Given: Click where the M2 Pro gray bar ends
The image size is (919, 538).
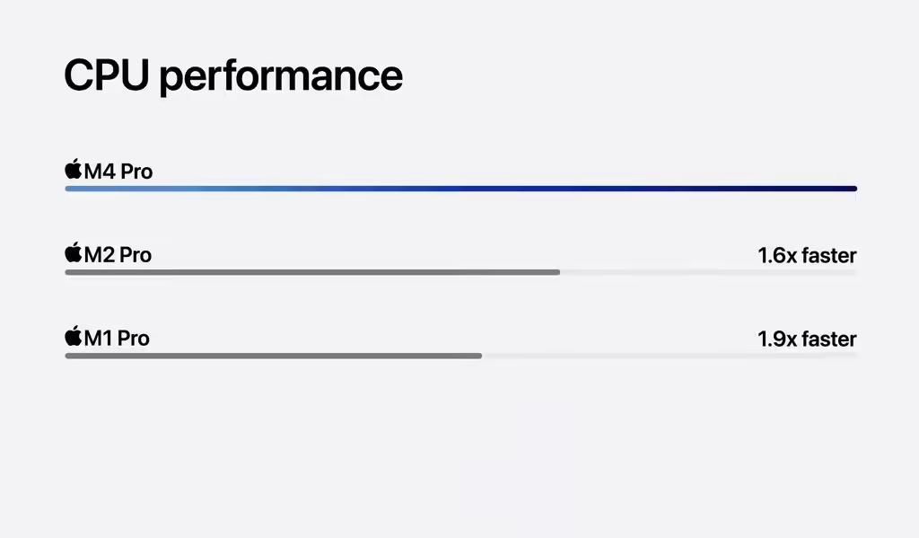Looking at the screenshot, I should pyautogui.click(x=558, y=272).
